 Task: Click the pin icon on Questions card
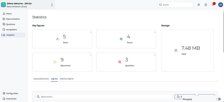coord(154,55)
